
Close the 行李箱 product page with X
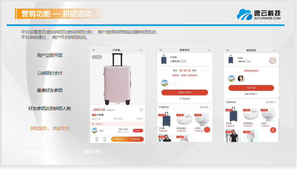pyautogui.click(x=94, y=50)
